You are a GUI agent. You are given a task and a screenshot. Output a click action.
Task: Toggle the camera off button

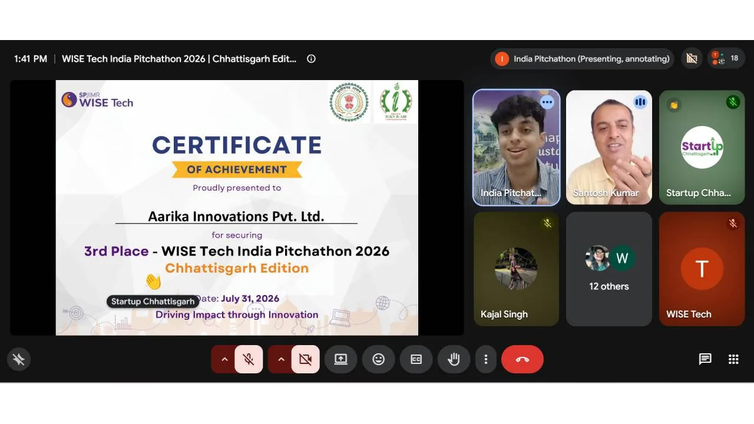pos(305,359)
